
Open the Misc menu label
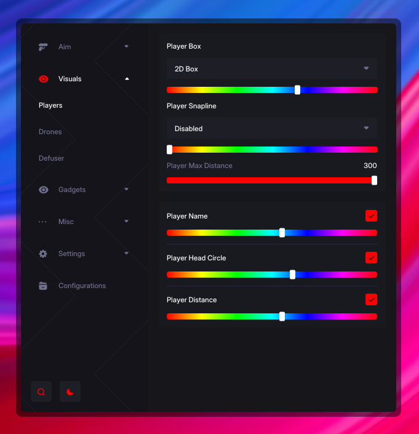pos(66,222)
